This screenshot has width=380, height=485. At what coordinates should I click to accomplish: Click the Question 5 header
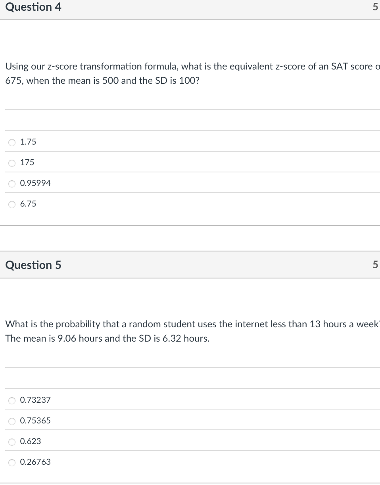click(33, 265)
